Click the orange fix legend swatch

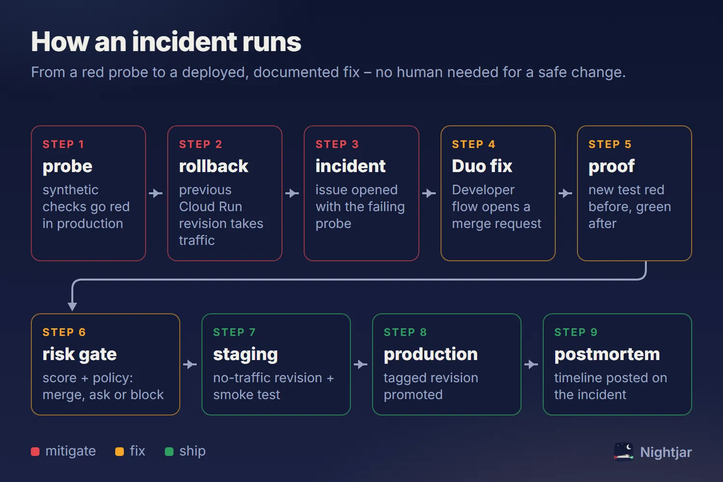120,452
